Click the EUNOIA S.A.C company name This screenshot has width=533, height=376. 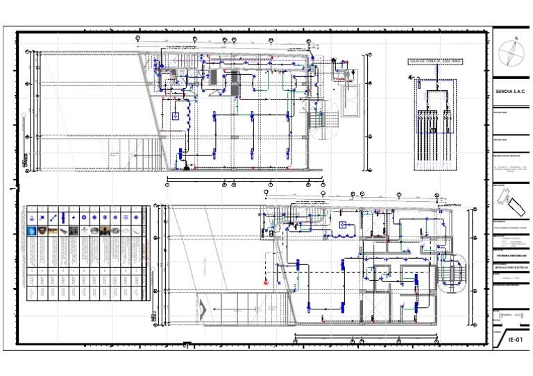click(510, 92)
